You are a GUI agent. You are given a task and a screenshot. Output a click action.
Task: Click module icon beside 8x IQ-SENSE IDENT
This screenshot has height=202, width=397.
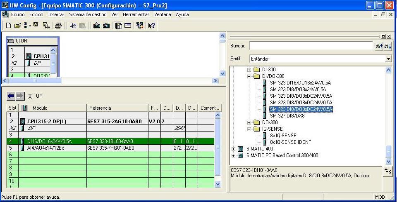[265, 142]
